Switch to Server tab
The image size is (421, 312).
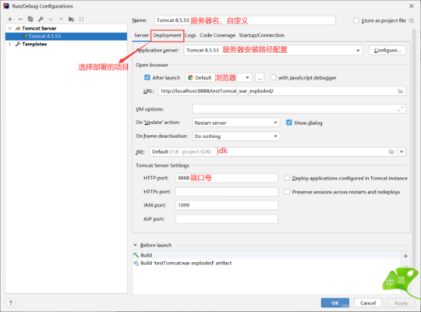coord(141,35)
